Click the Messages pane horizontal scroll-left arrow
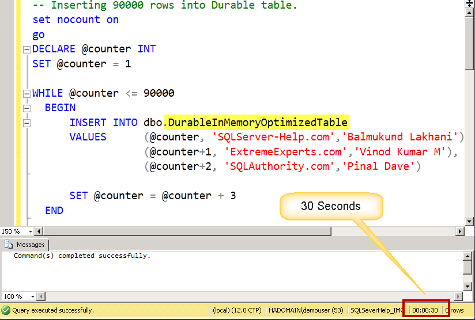475x320 pixels. [39, 296]
